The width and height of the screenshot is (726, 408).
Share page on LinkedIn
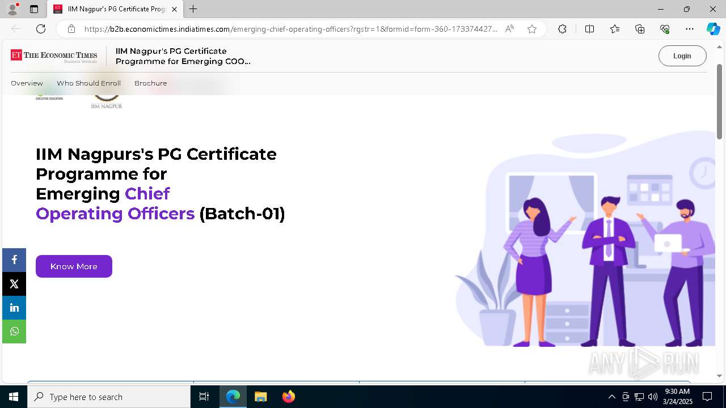(14, 308)
